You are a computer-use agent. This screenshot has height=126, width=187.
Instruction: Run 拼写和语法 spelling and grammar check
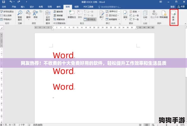tap(7, 12)
